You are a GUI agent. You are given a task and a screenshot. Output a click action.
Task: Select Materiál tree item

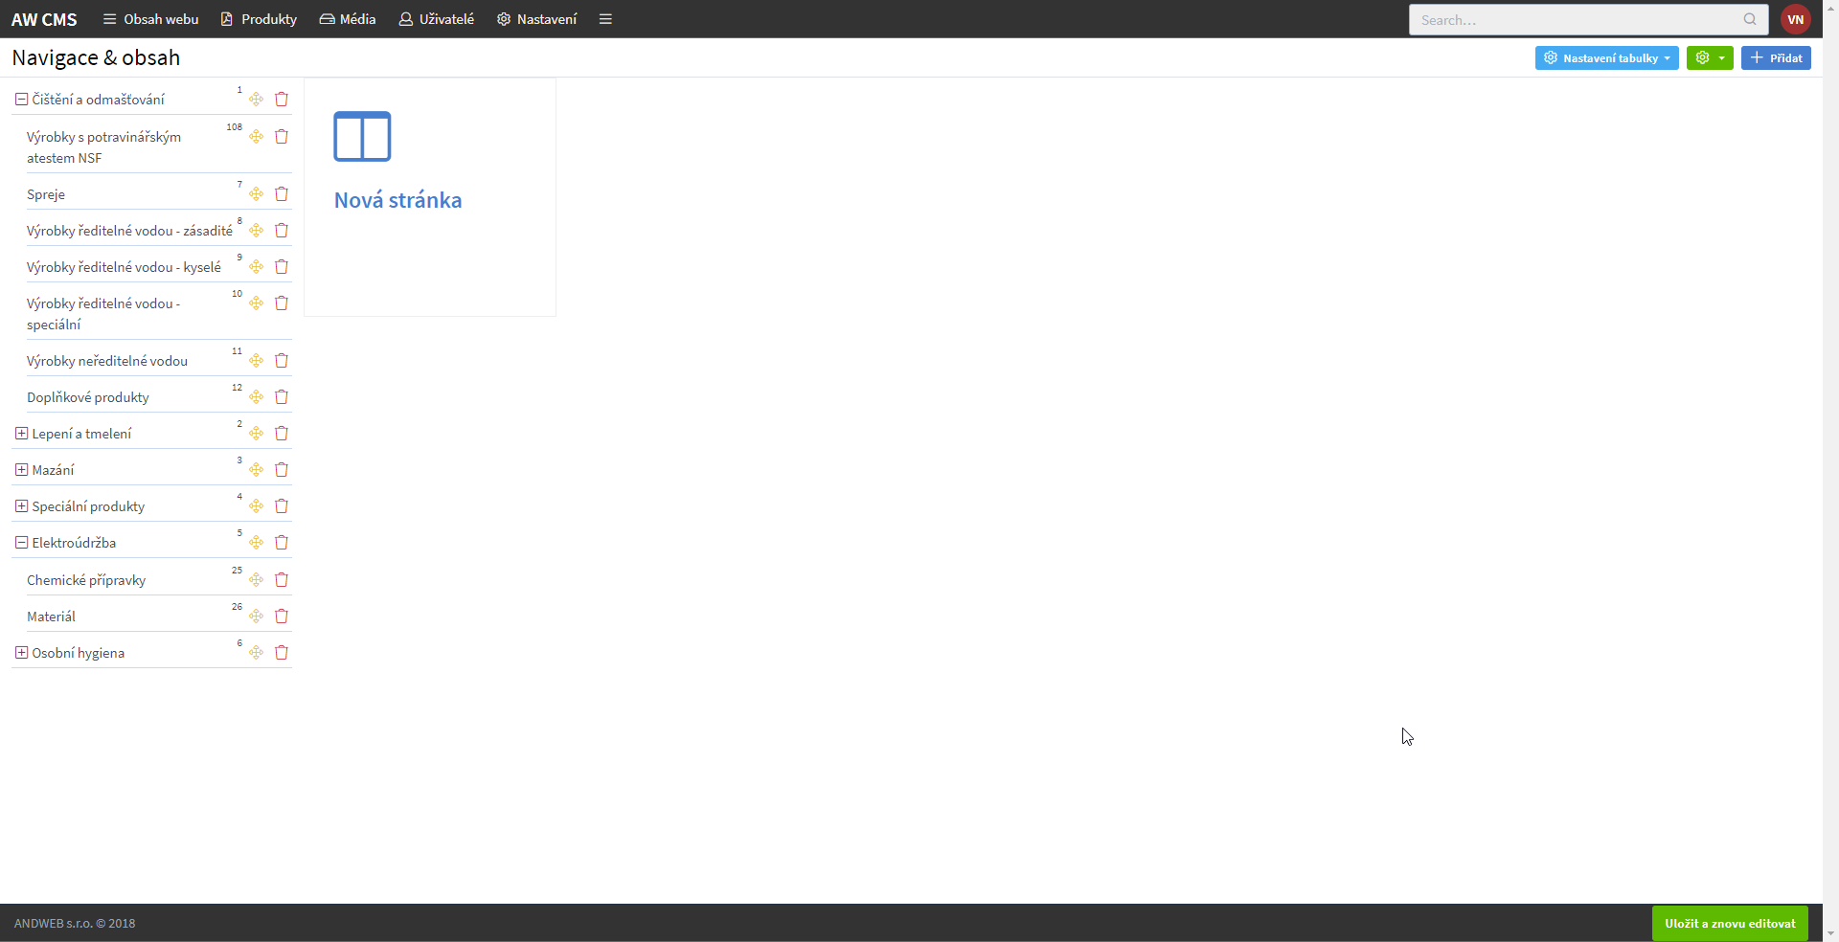pos(51,617)
